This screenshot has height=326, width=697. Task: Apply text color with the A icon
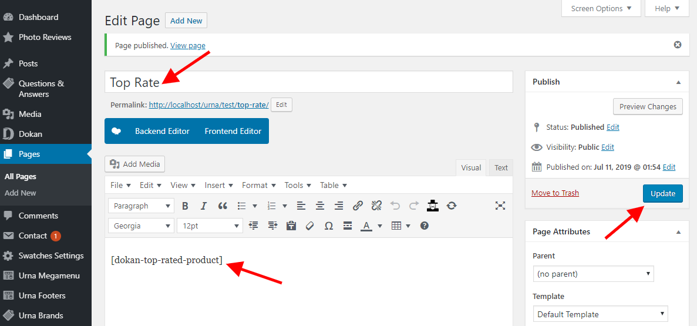click(366, 226)
